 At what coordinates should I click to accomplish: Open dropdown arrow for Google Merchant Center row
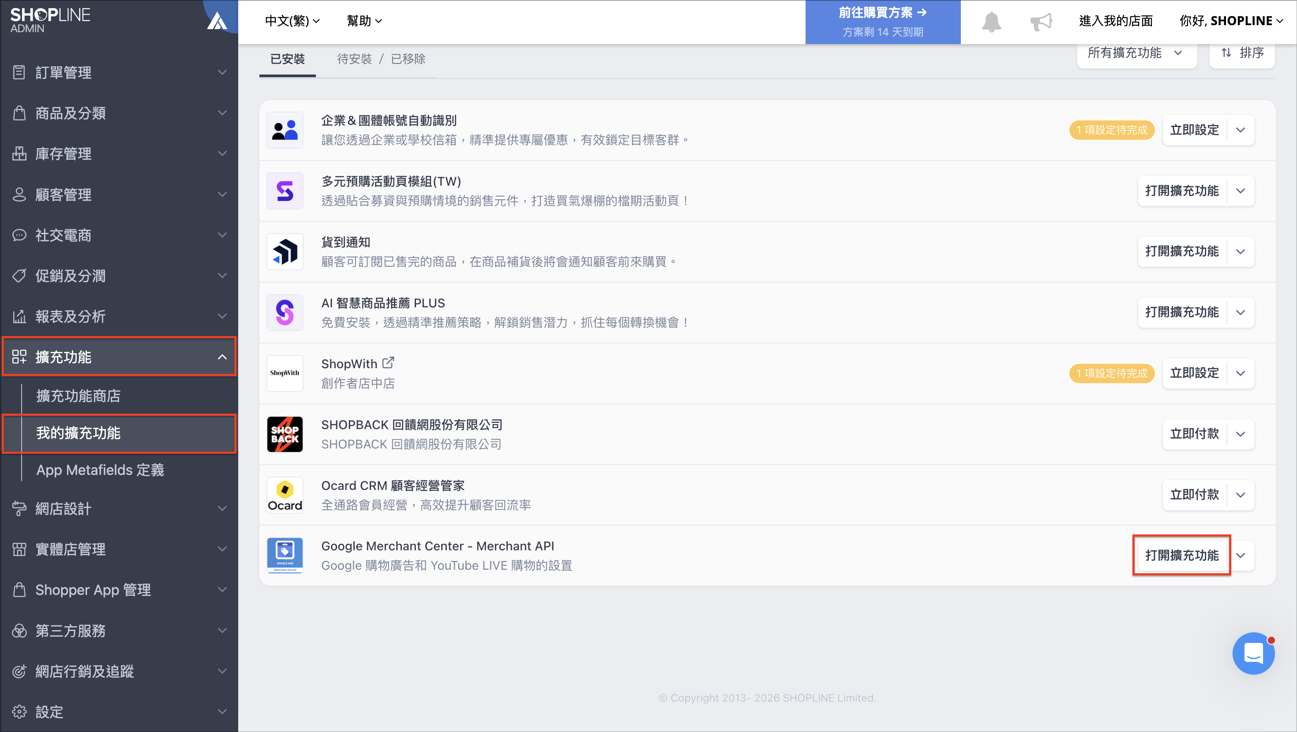pos(1241,555)
